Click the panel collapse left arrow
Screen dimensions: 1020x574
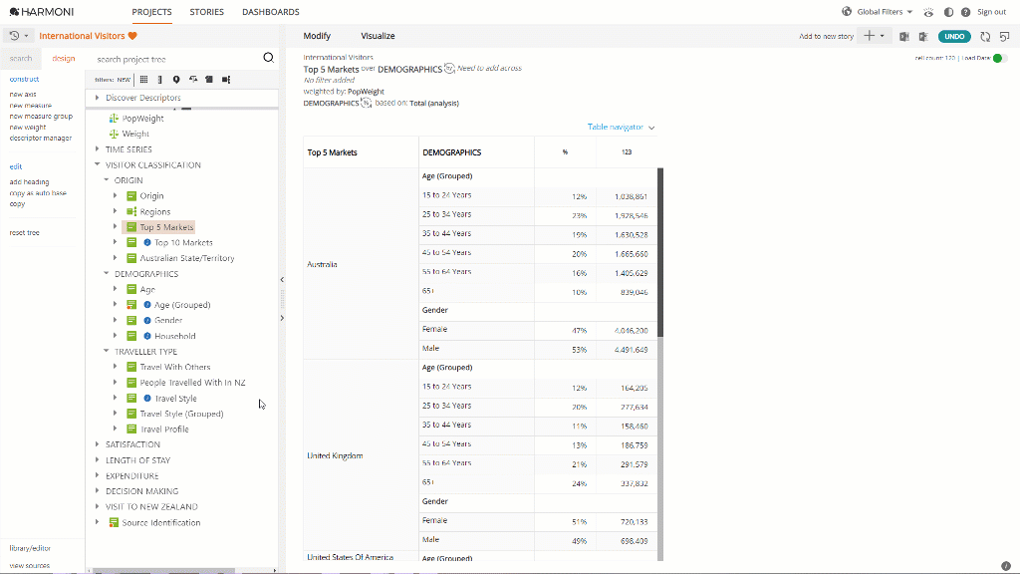coord(282,280)
